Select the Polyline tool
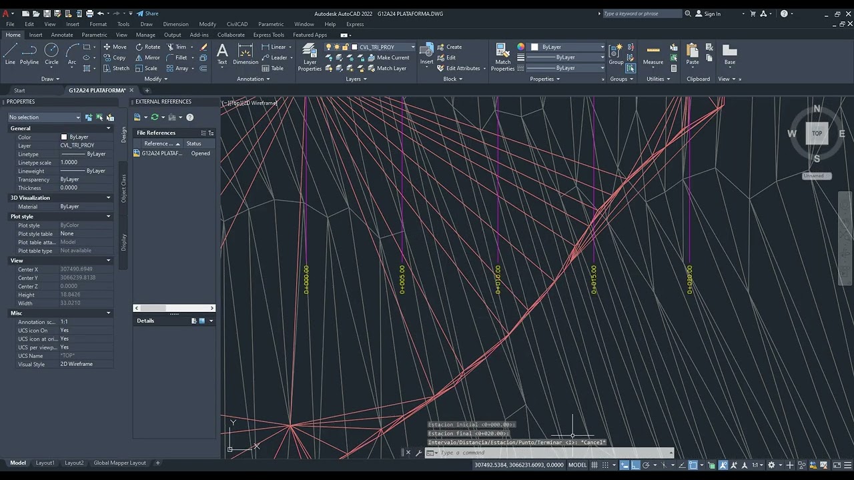The height and width of the screenshot is (480, 854). (29, 54)
